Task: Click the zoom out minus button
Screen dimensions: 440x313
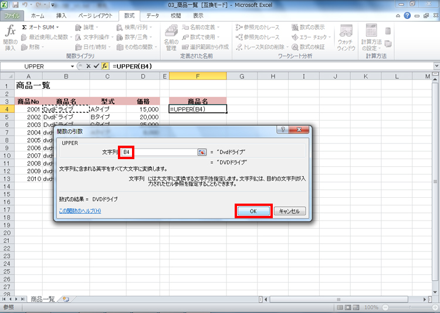Action: [386, 307]
